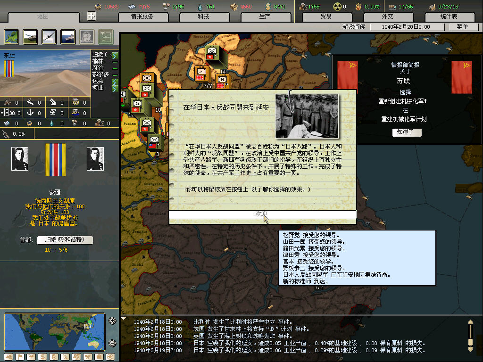Open the 外交 diplomacy tab
This screenshot has width=483, height=362.
point(388,16)
